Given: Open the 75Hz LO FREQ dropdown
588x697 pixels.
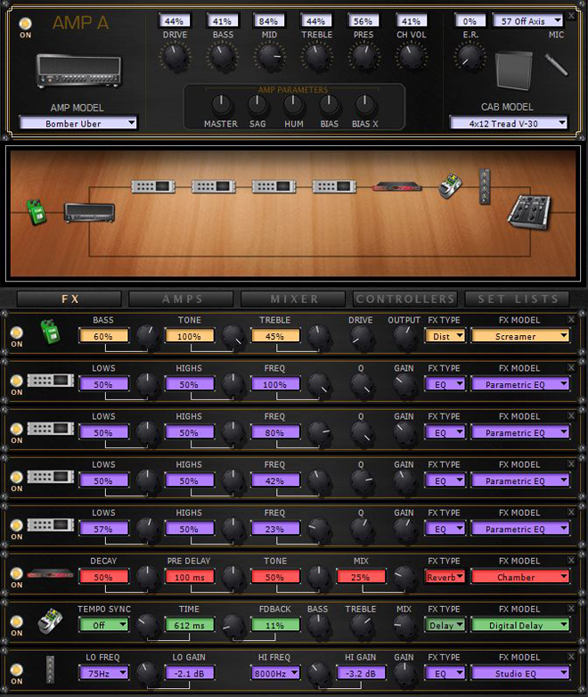Looking at the screenshot, I should 103,673.
